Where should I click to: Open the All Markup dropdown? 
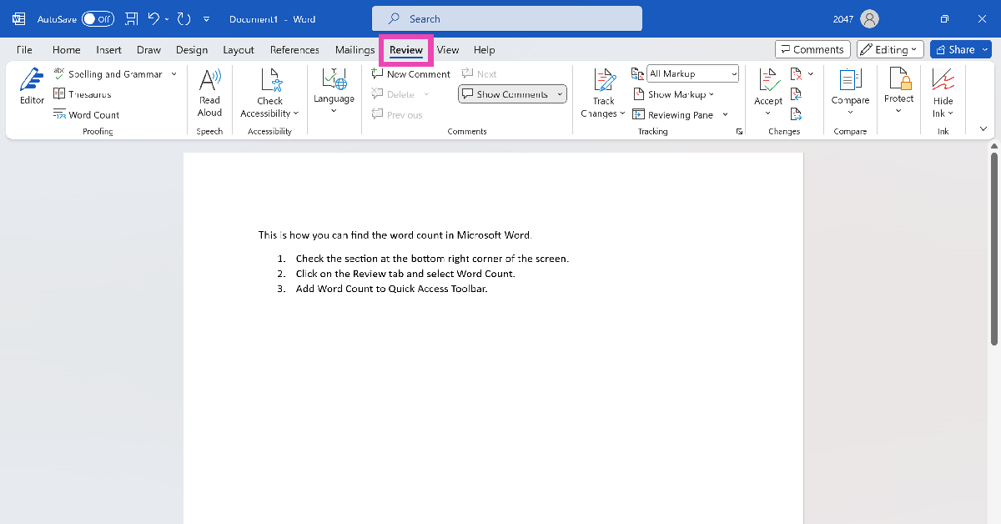[693, 74]
